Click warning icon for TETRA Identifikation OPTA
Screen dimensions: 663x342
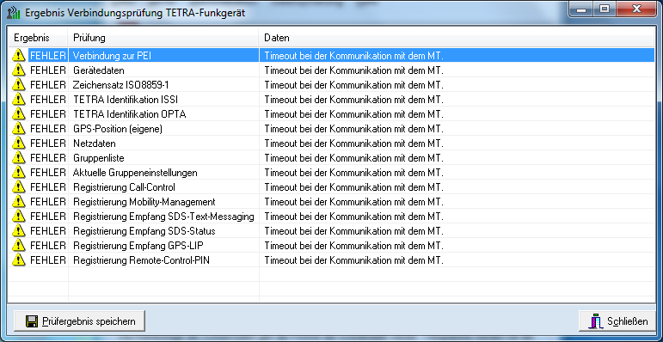tap(19, 113)
